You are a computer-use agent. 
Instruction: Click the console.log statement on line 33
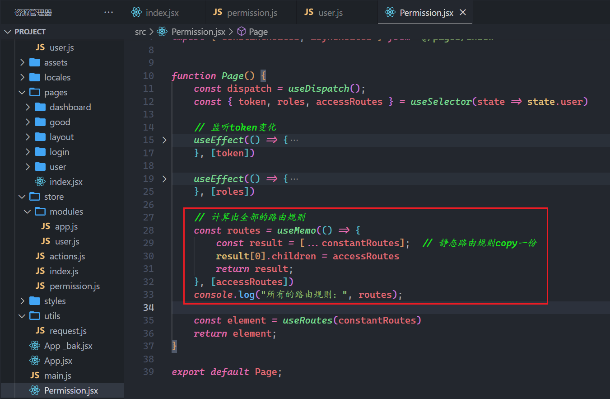[x=298, y=295]
